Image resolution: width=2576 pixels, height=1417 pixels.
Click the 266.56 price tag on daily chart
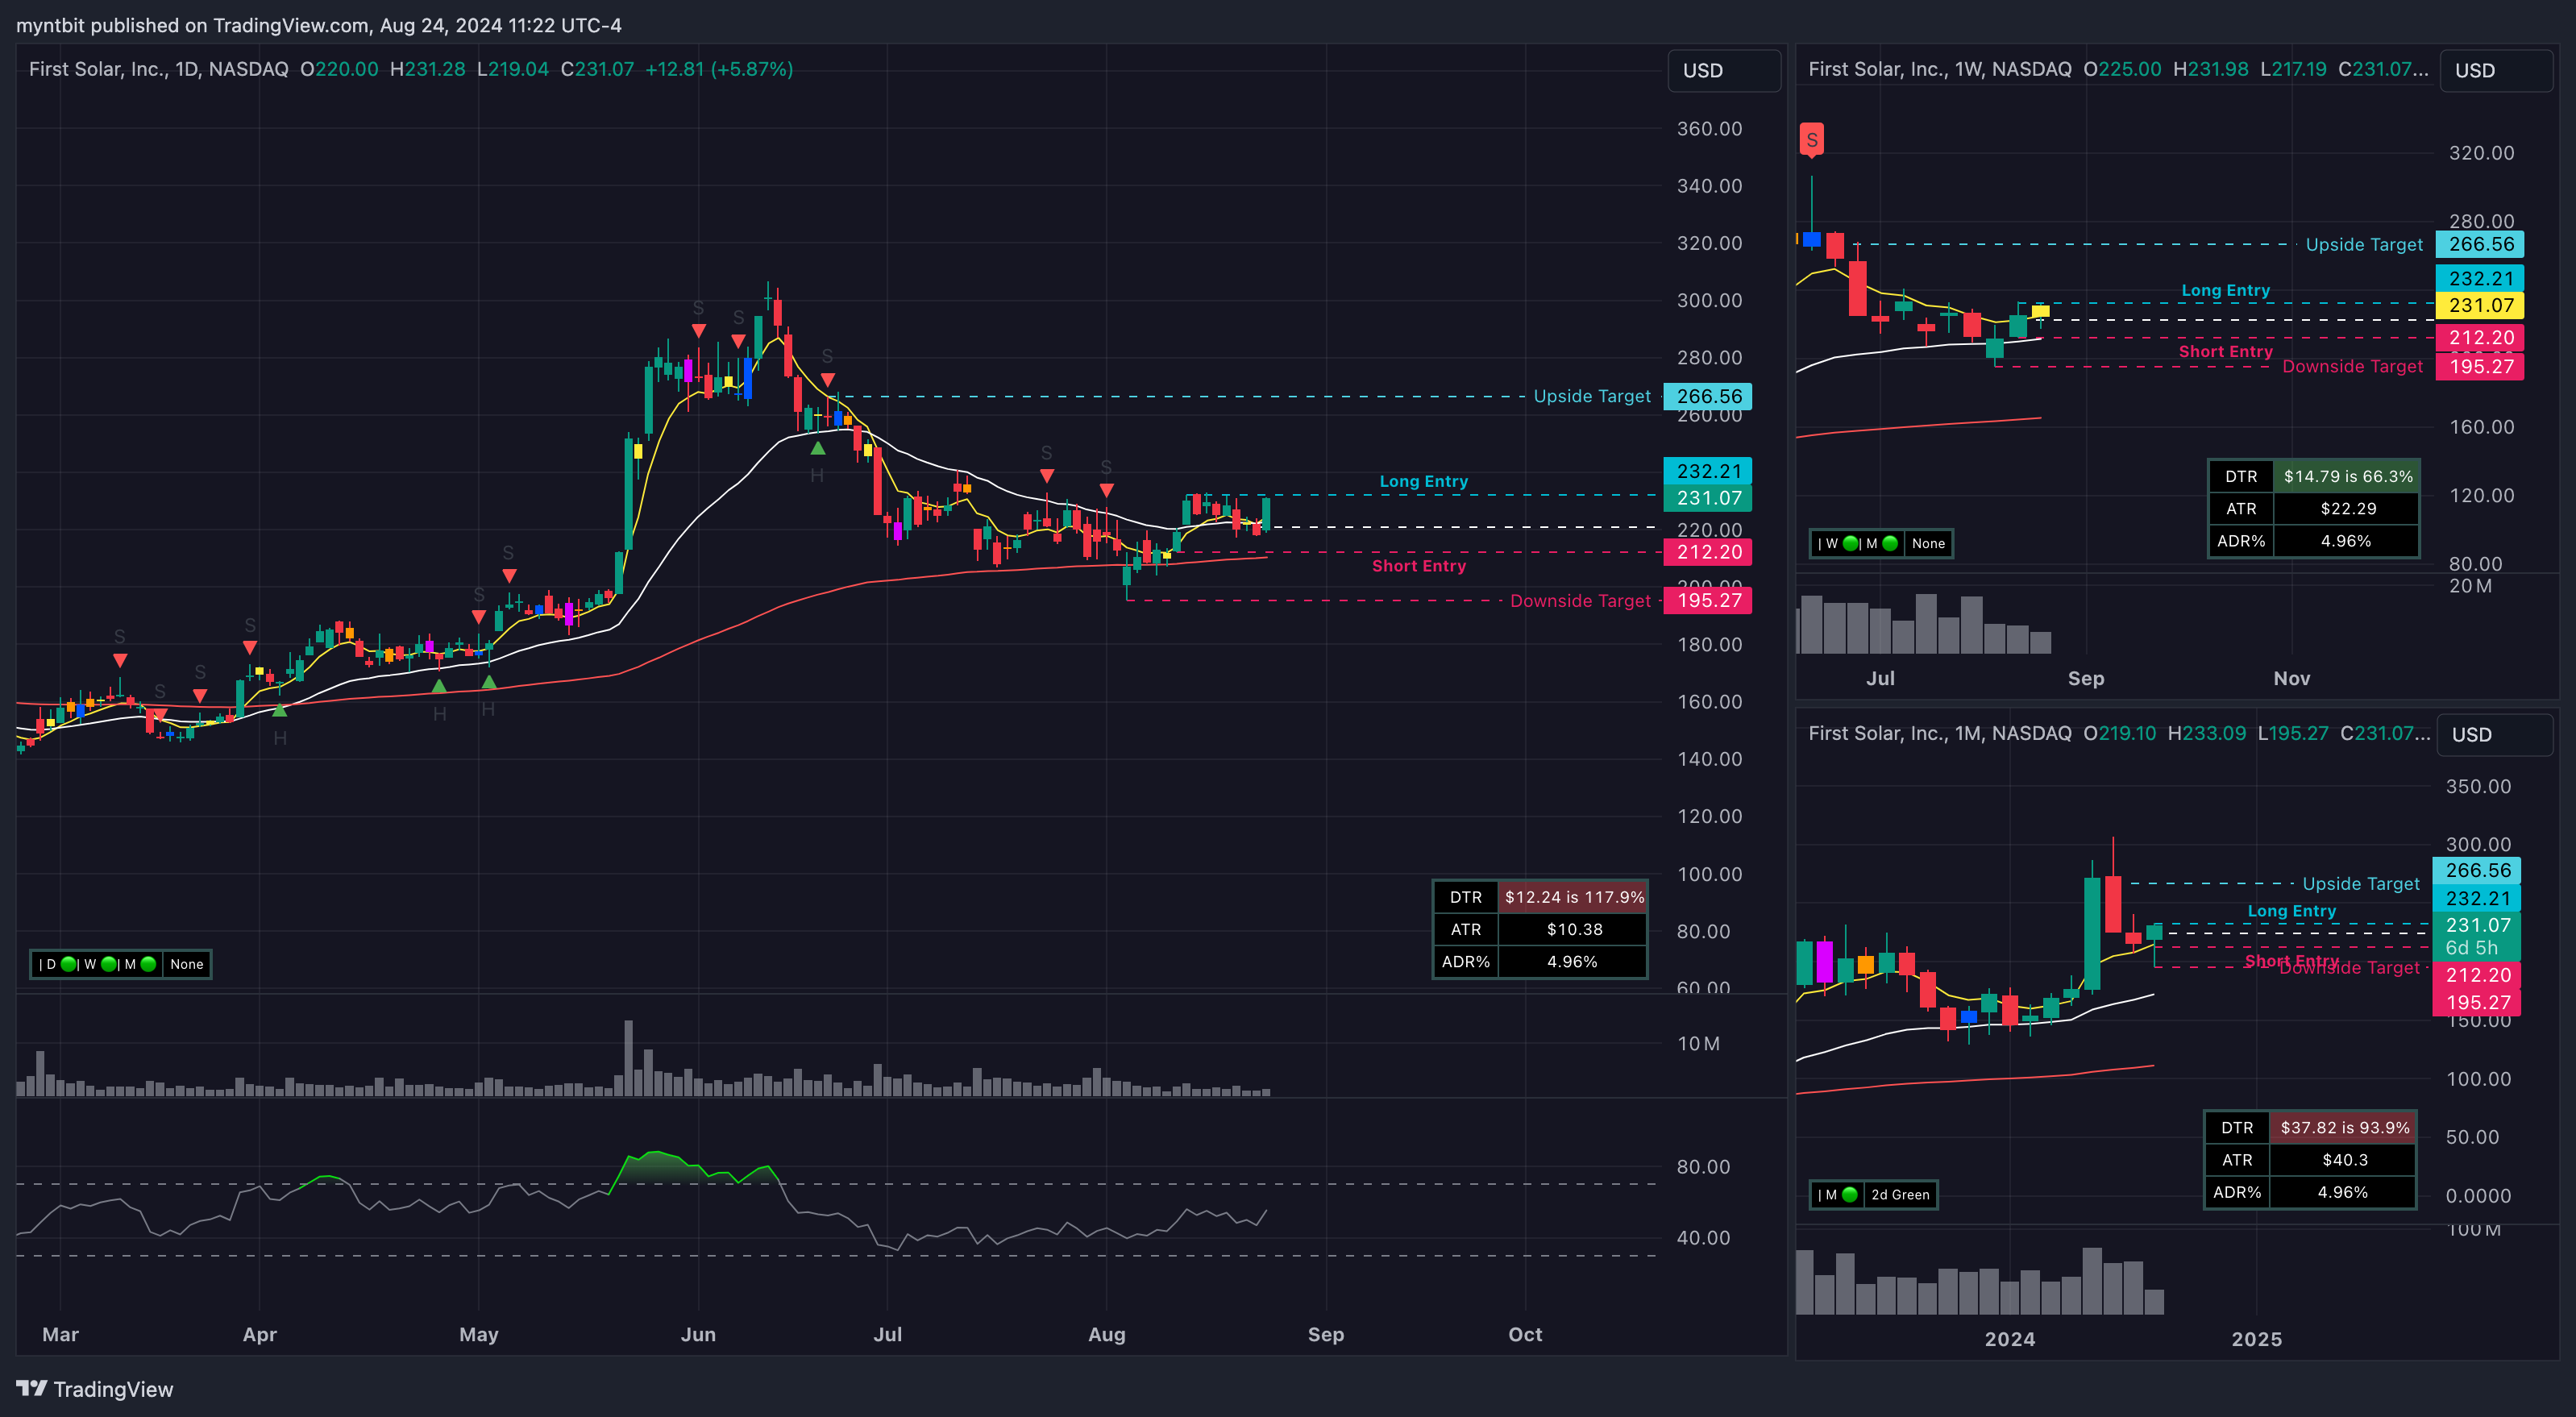[1708, 396]
